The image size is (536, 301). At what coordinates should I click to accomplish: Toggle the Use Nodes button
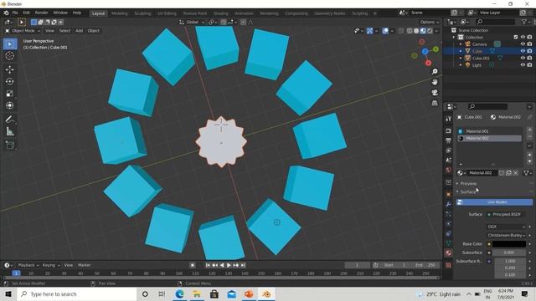494,202
